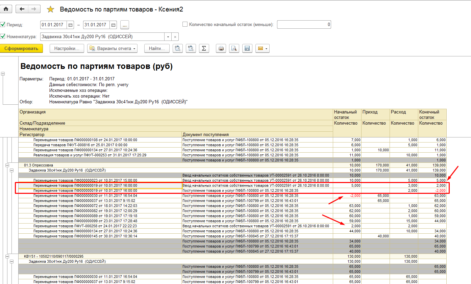Enable Количество начальный остаток checkbox
The width and height of the screenshot is (471, 284).
[x=185, y=24]
